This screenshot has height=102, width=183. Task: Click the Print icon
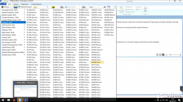(x=145, y=9)
